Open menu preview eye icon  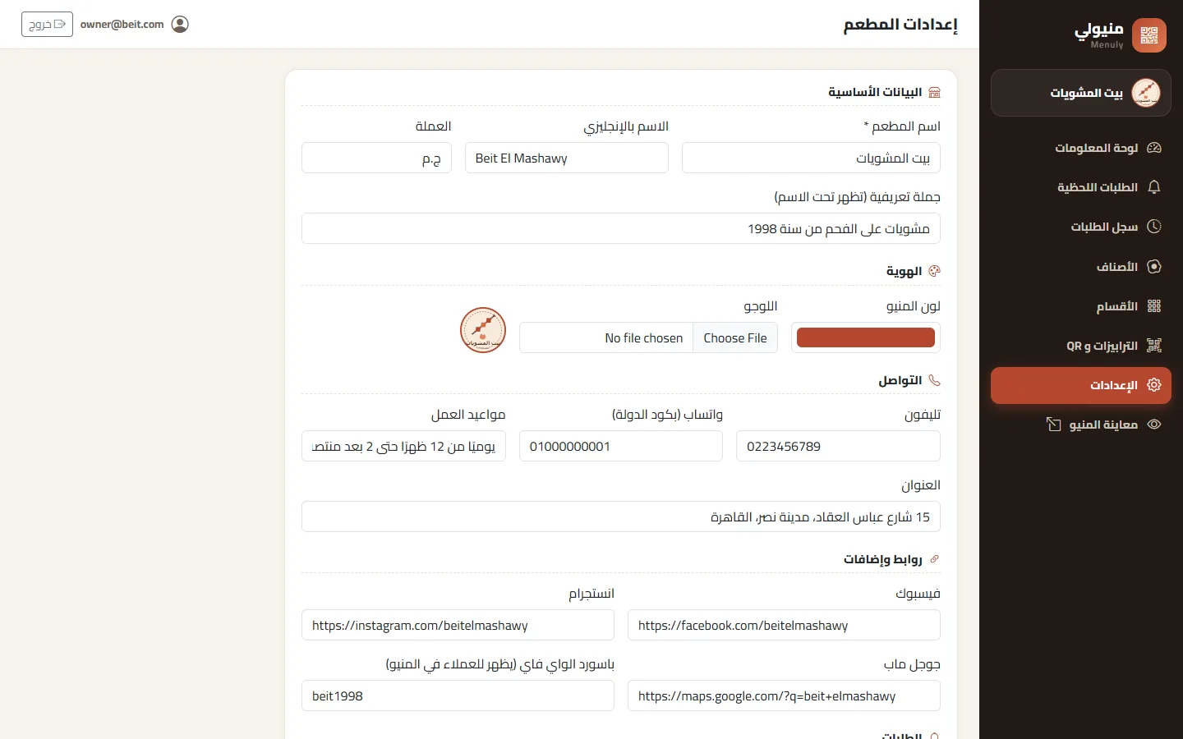tap(1154, 425)
